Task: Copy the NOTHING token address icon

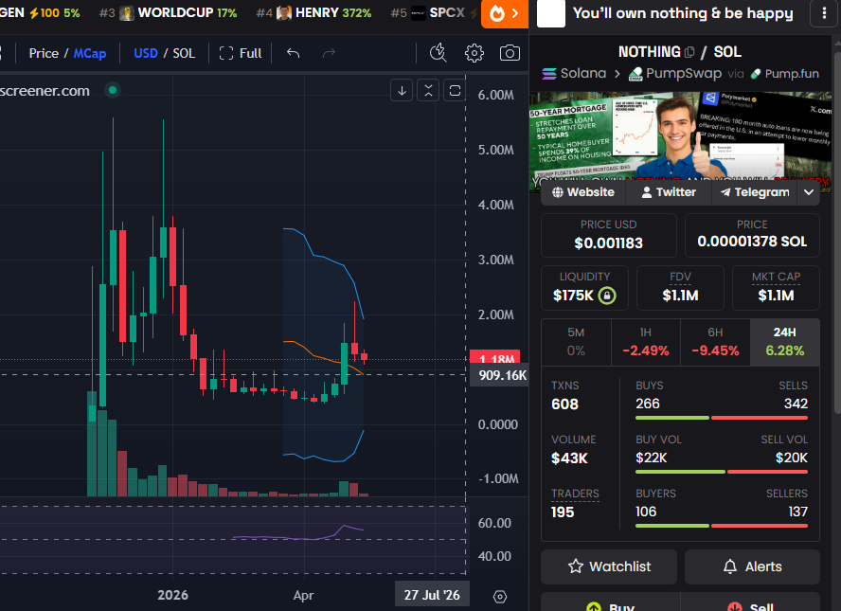Action: pos(689,52)
